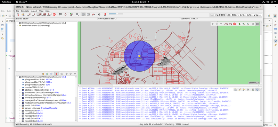Expand the rsu[0] (RSU) tree node
This screenshot has height=127, width=278.
(20, 105)
